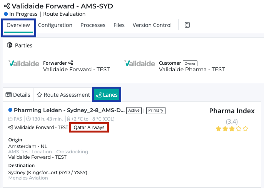This screenshot has height=188, width=264.
Task: Click the +2 °C to +8 °C (COL) text
Action: coord(93,119)
